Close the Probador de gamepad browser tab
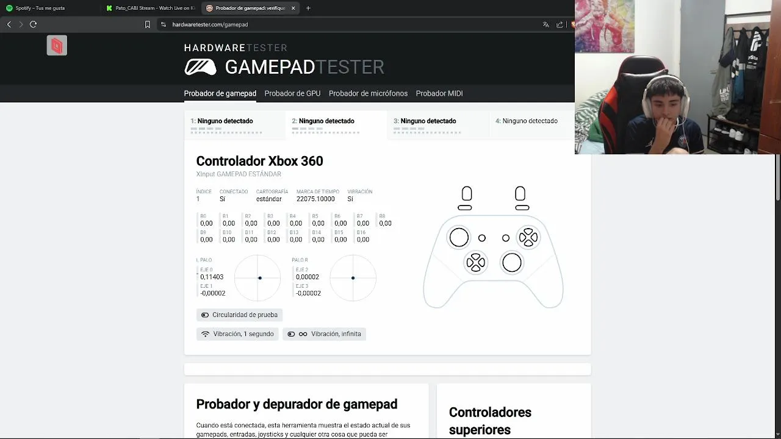This screenshot has height=439, width=781. 293,8
